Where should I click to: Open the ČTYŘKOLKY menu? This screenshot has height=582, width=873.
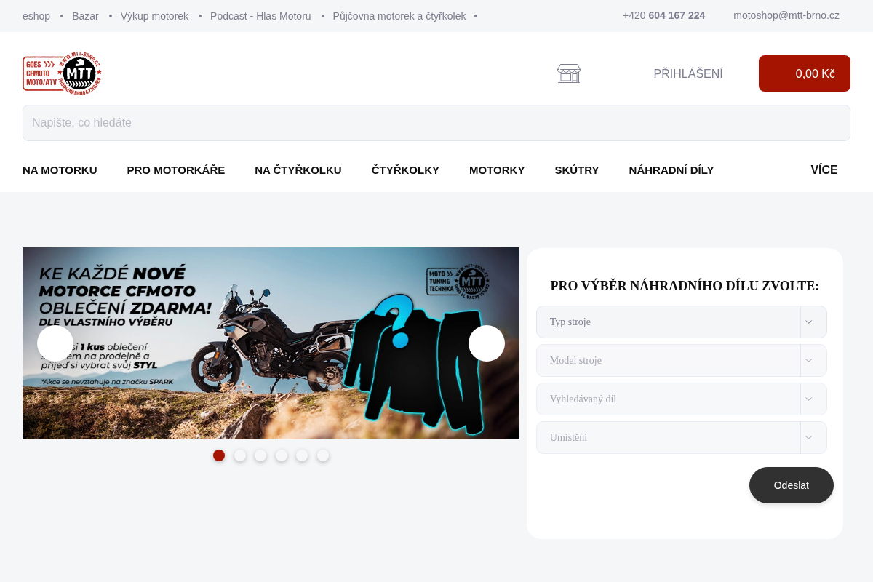[405, 170]
